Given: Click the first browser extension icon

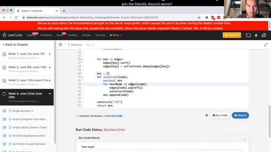Looking at the screenshot, I should click(x=207, y=17).
